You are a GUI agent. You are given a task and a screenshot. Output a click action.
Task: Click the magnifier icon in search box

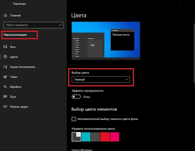[60, 25]
